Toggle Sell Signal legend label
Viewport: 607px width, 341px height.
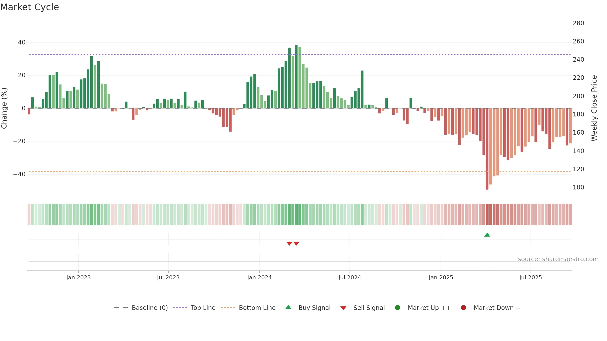369,308
